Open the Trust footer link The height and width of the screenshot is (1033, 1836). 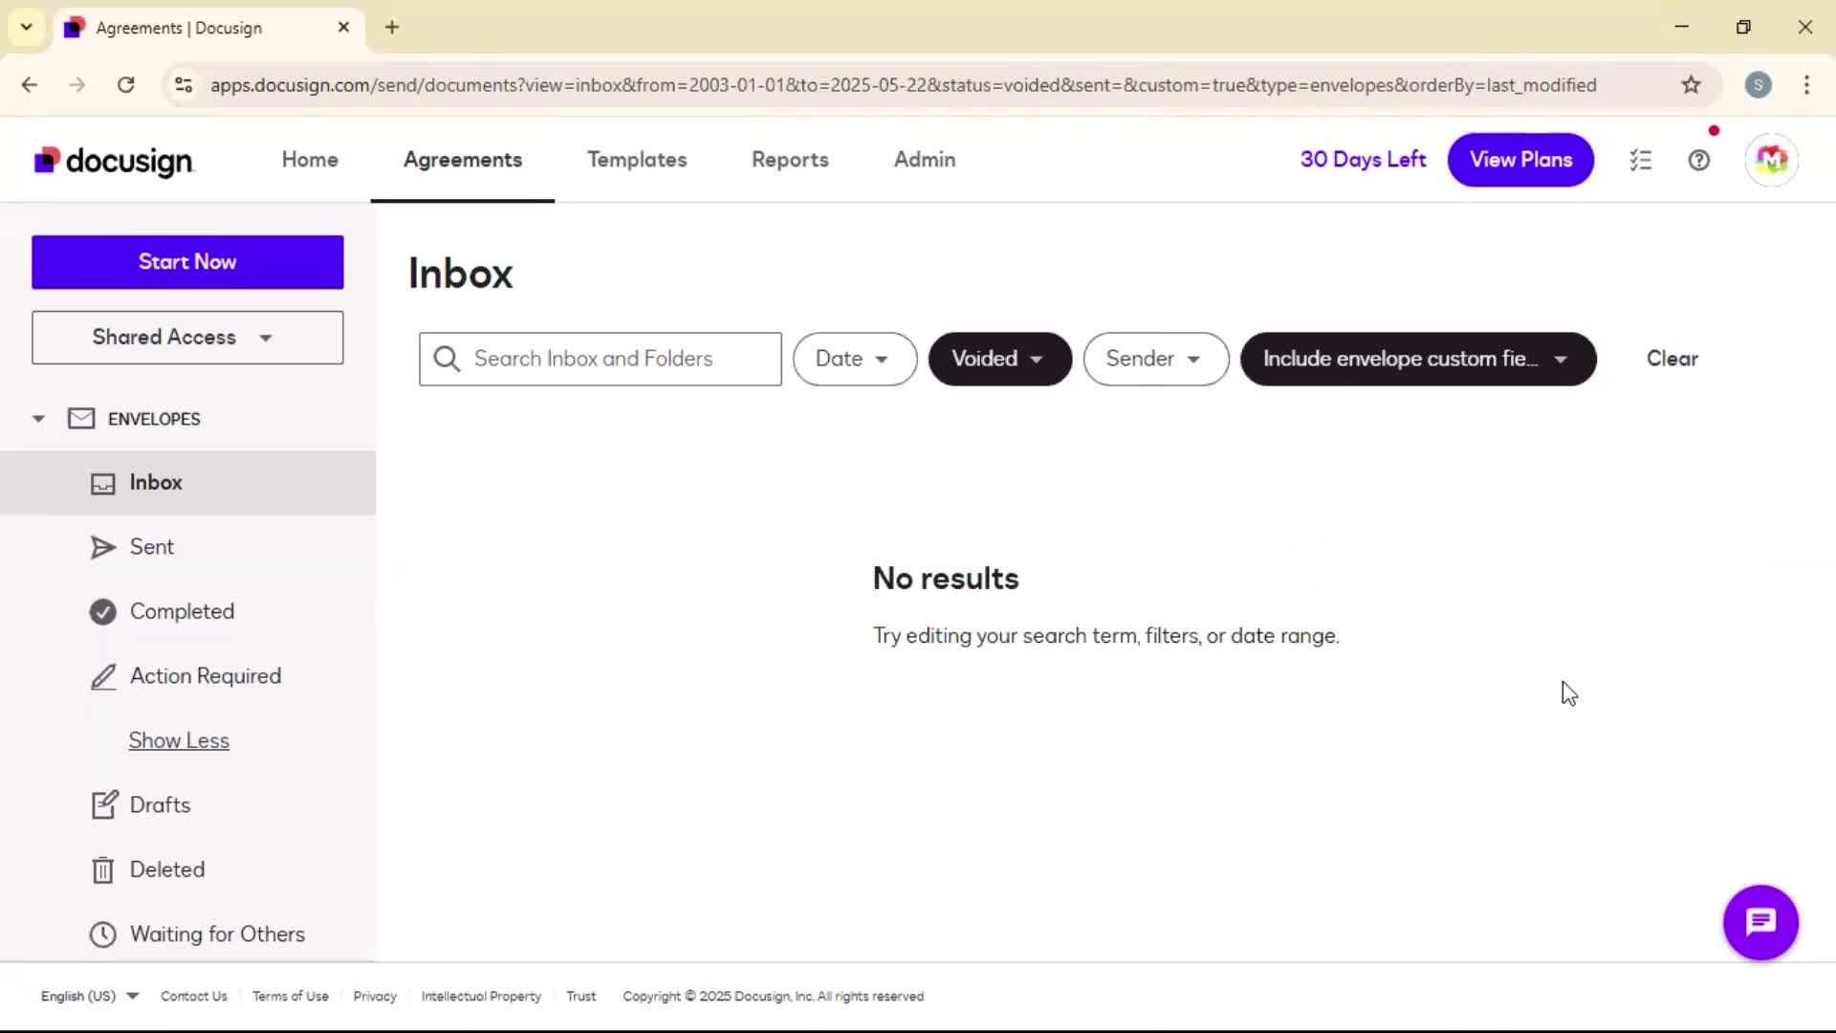[580, 997]
